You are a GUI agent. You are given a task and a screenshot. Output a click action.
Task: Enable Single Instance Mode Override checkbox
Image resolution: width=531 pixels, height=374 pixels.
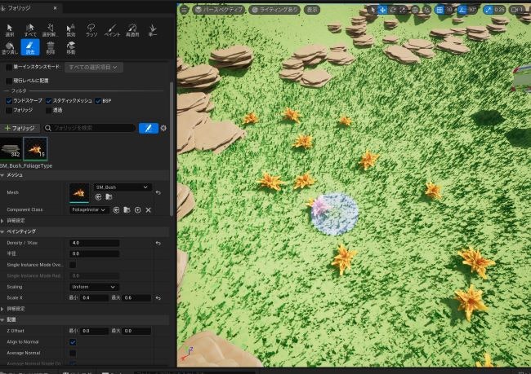click(x=73, y=265)
